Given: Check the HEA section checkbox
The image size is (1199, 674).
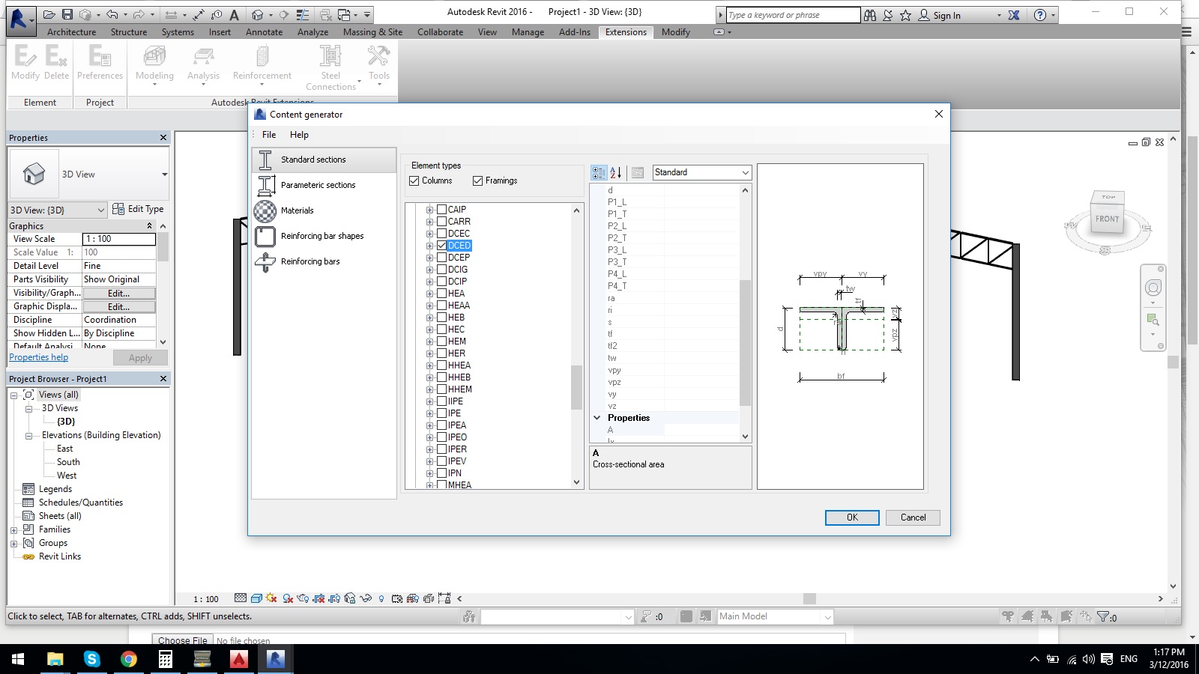Looking at the screenshot, I should [441, 293].
